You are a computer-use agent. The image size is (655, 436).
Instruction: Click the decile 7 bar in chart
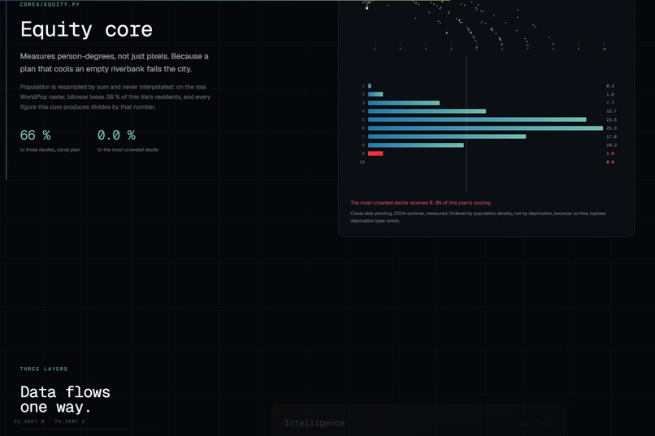[x=446, y=136]
